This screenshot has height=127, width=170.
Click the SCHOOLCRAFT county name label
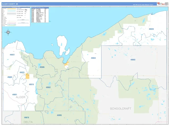click(x=121, y=108)
